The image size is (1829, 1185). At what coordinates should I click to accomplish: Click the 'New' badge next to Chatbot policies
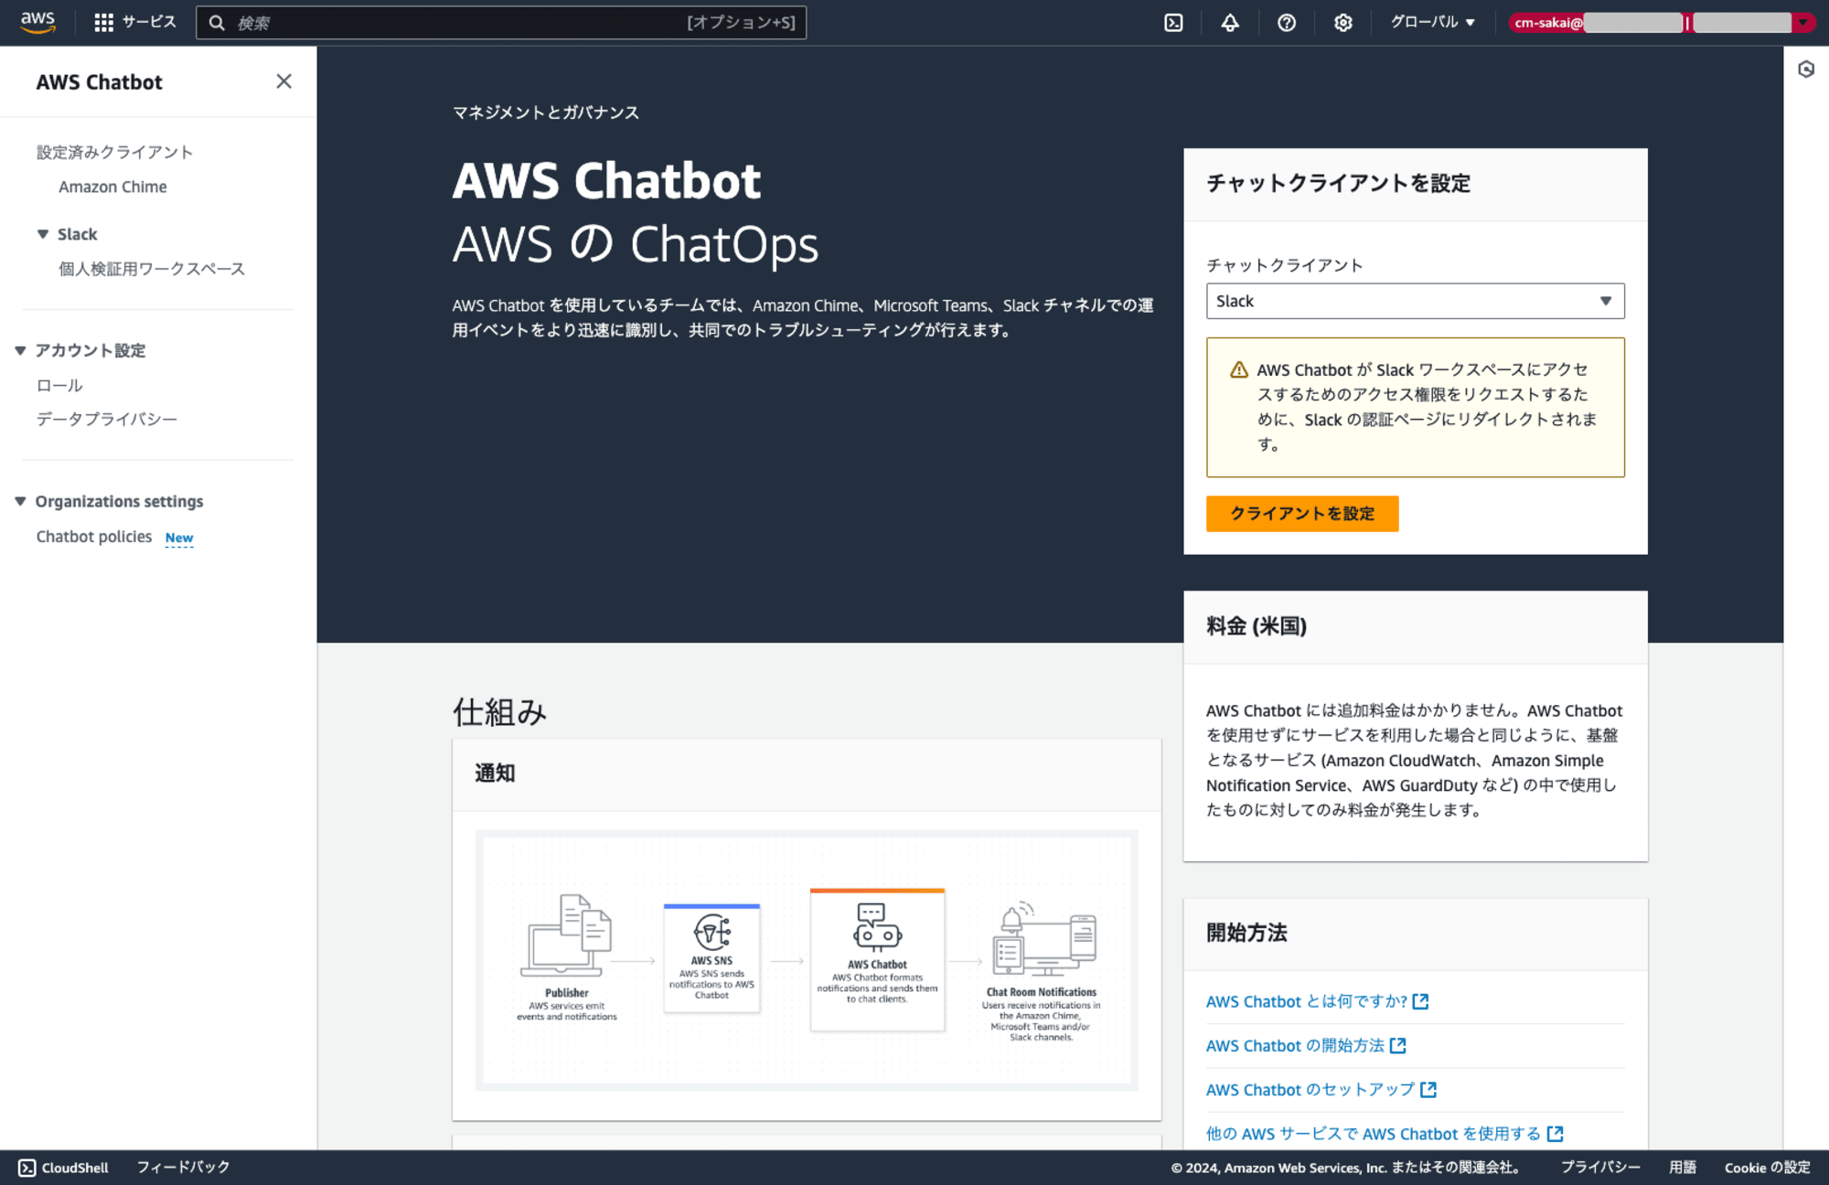tap(179, 538)
